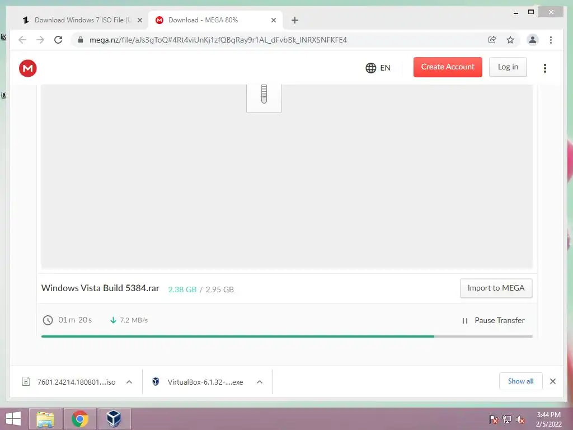Close the Download Windows 7 ISO tab
The width and height of the screenshot is (573, 430).
(140, 20)
